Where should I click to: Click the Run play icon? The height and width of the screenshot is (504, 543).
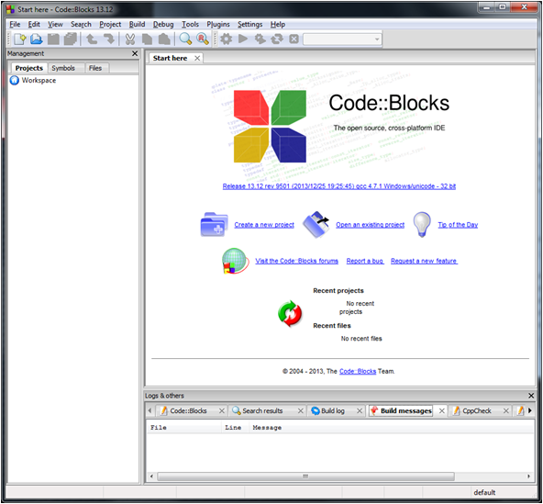coord(243,39)
